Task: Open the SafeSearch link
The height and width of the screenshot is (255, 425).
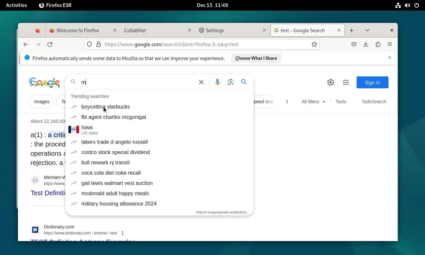Action: click(374, 102)
